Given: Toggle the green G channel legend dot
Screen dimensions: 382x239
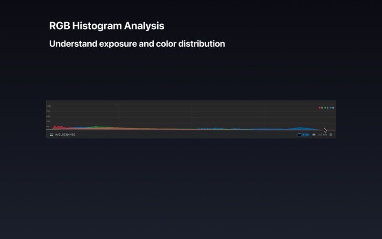Looking at the screenshot, I should (x=325, y=108).
